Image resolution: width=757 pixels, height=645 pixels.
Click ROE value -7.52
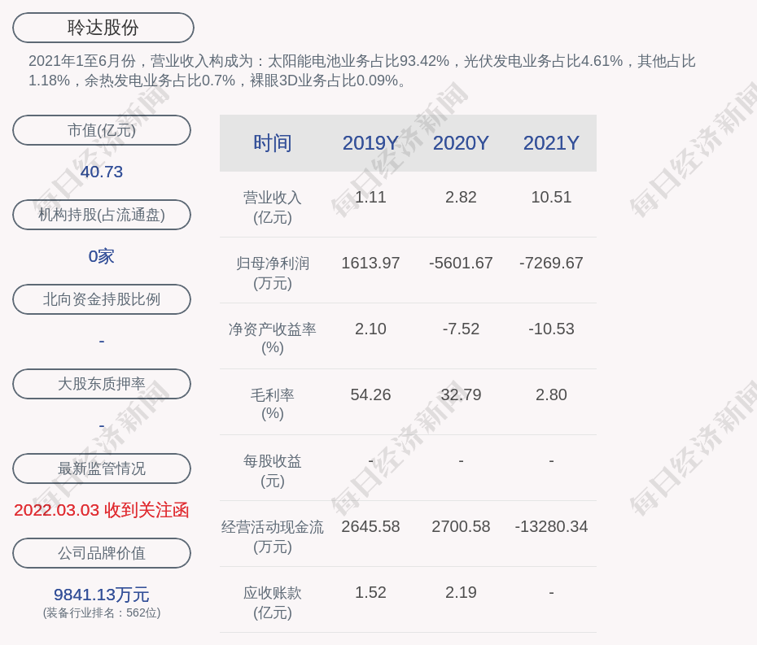coord(461,329)
